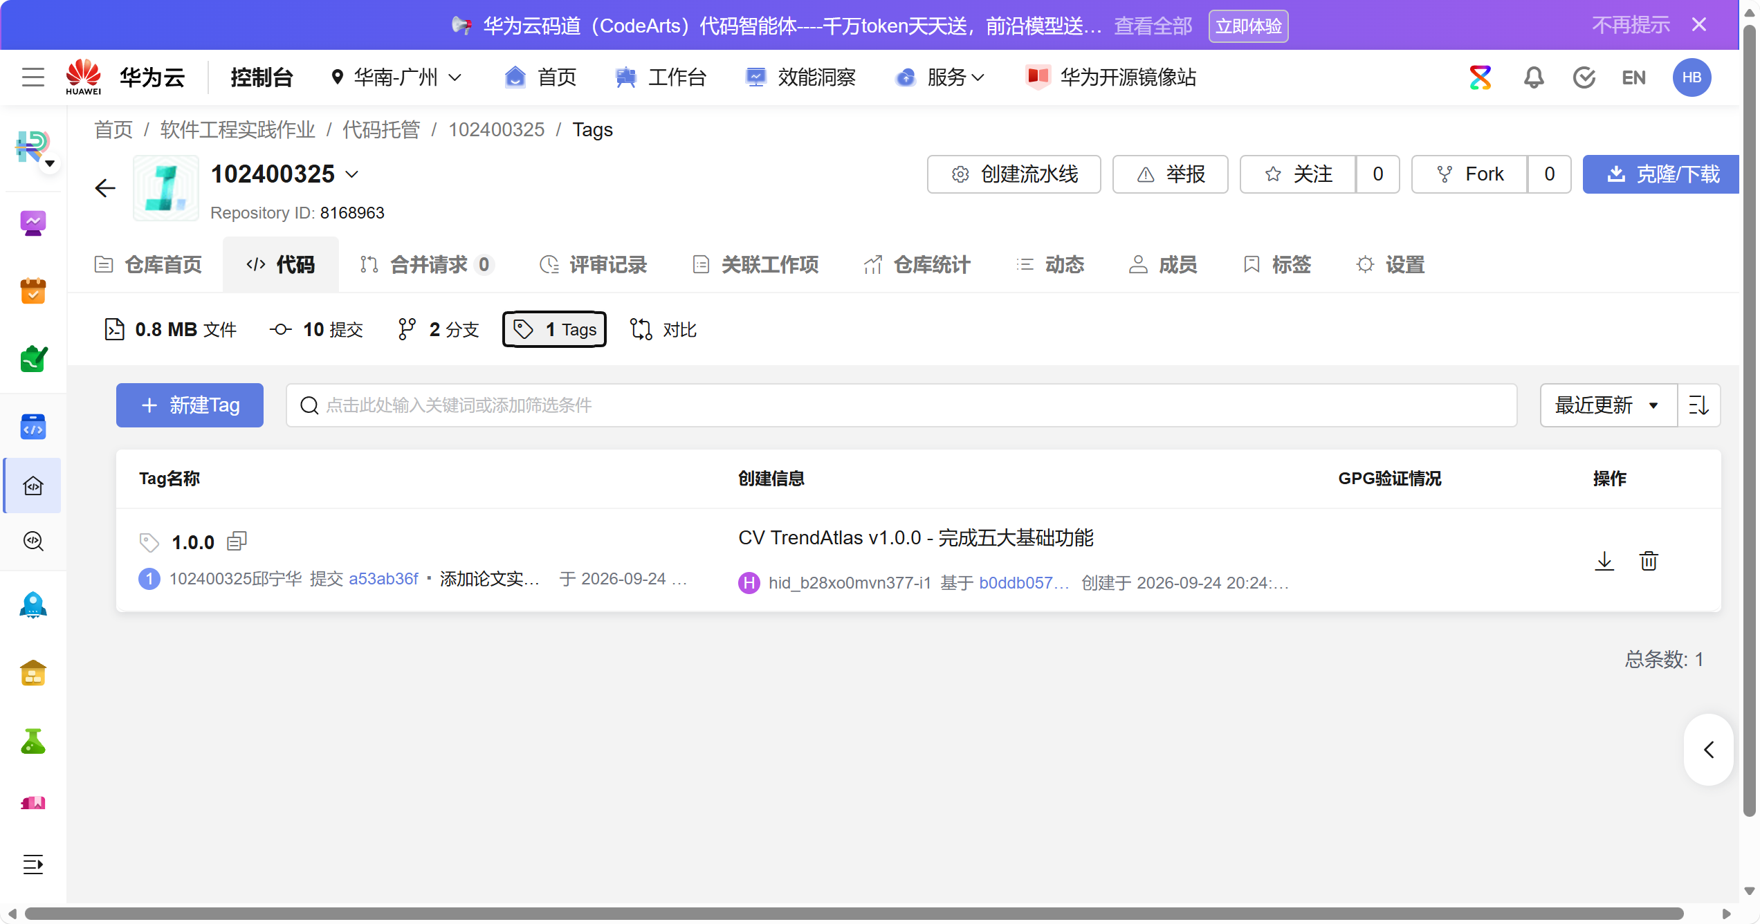Click the 克隆/下载 button
The image size is (1760, 924).
pyautogui.click(x=1661, y=174)
